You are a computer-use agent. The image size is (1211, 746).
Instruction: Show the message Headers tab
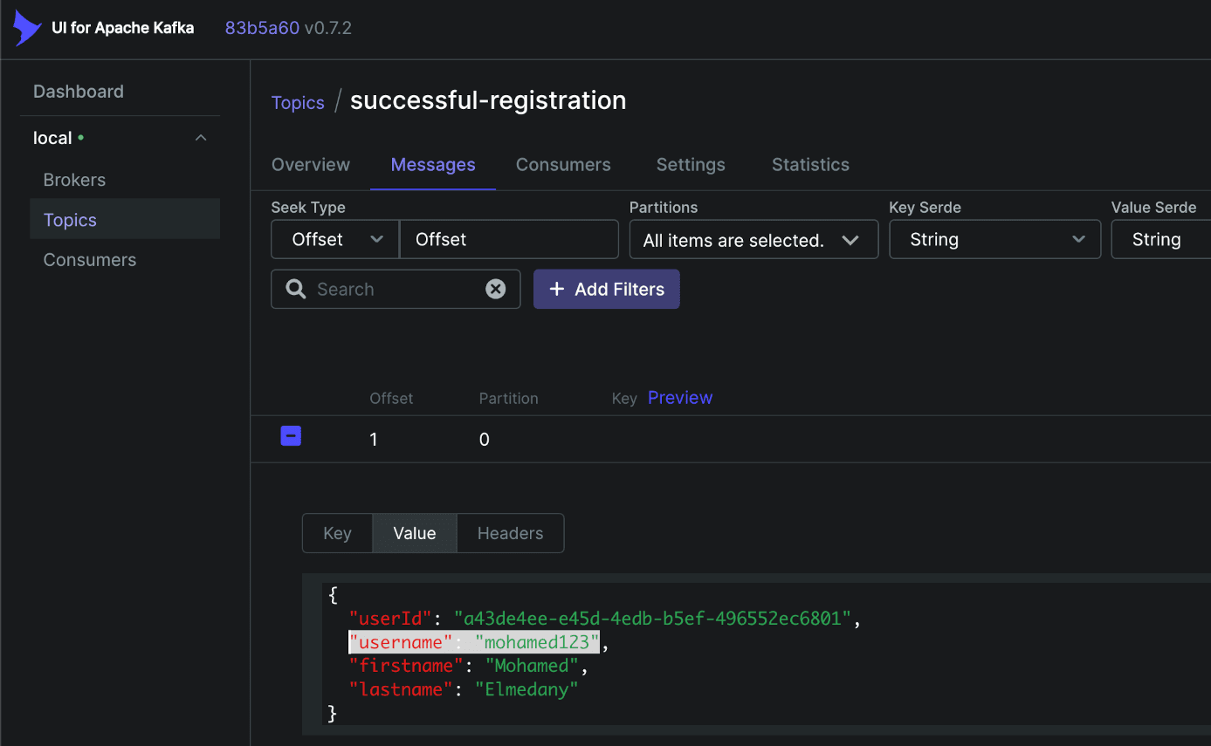pyautogui.click(x=510, y=533)
